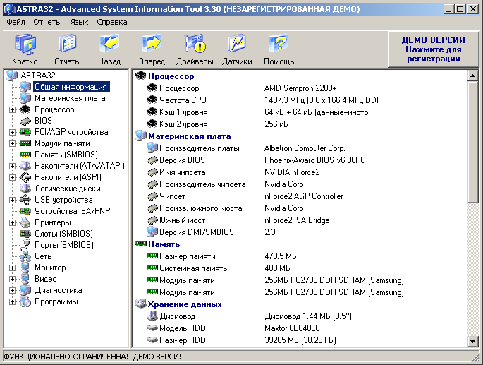Click the Phoenix-Award BIOS v6.00PG value
483x365 pixels.
point(315,160)
